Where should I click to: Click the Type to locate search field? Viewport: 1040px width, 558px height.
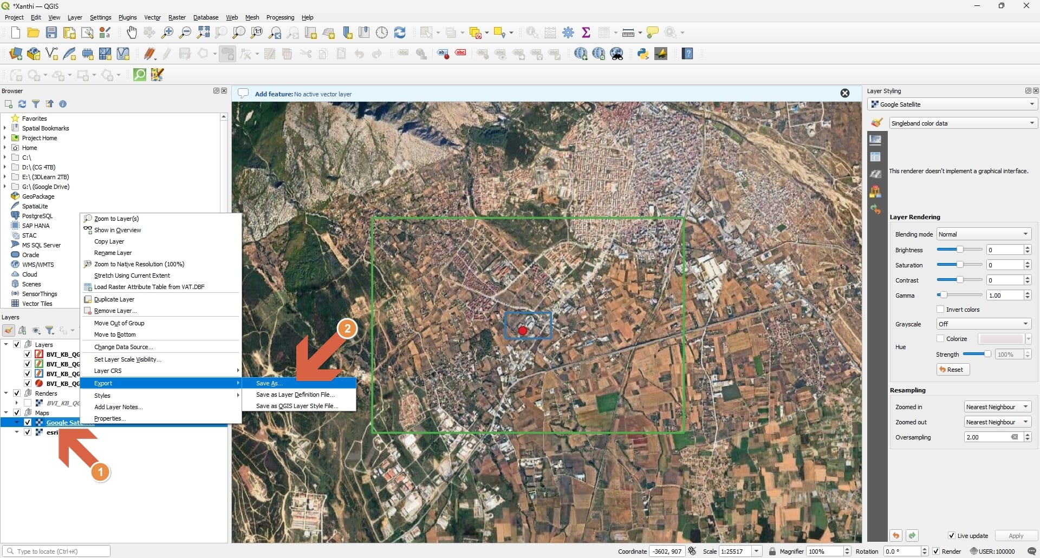coord(56,552)
